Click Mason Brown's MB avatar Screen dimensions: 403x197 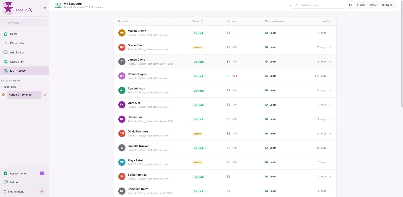[x=122, y=33]
